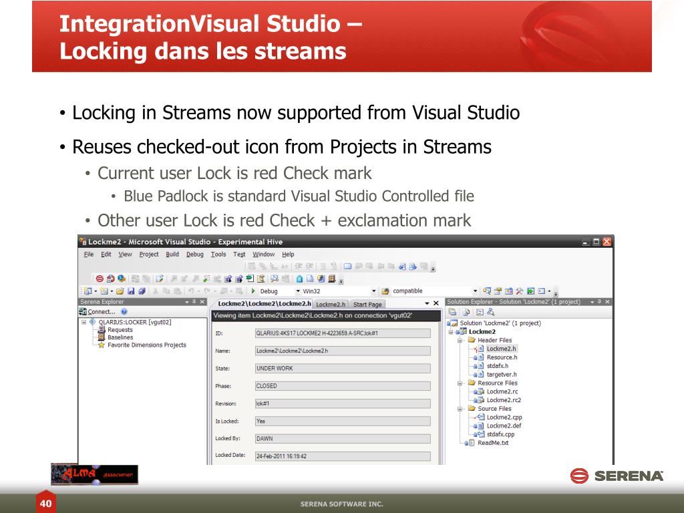Switch to the Start Page tab
Viewport: 684px width, 513px height.
367,305
